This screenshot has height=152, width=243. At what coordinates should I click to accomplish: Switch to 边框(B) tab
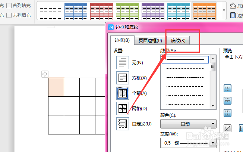pyautogui.click(x=122, y=40)
